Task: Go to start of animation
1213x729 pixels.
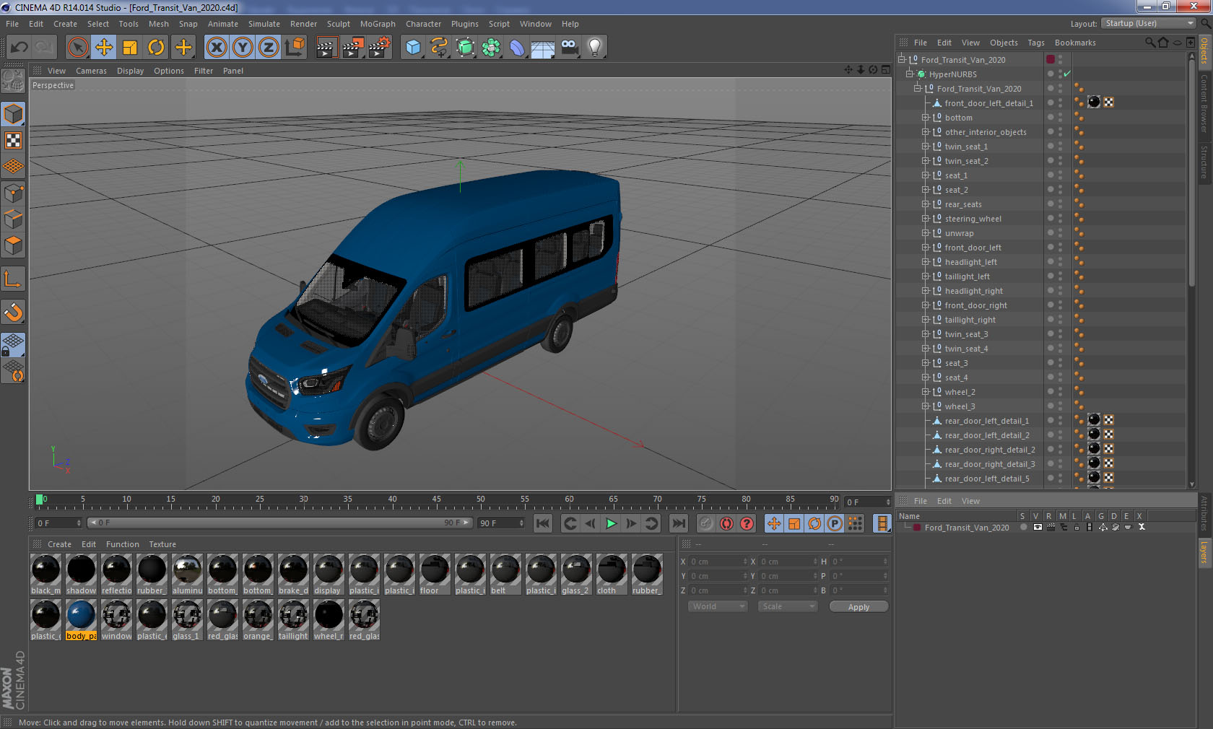Action: click(543, 523)
